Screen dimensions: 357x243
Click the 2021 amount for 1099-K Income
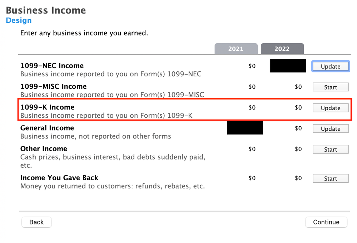252,107
